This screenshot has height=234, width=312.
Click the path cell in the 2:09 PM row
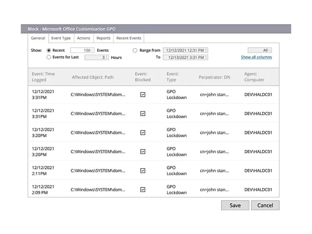click(x=98, y=190)
